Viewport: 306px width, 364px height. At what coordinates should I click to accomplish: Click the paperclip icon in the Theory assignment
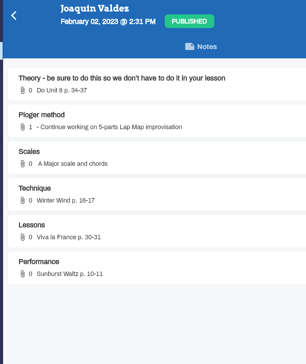(23, 90)
